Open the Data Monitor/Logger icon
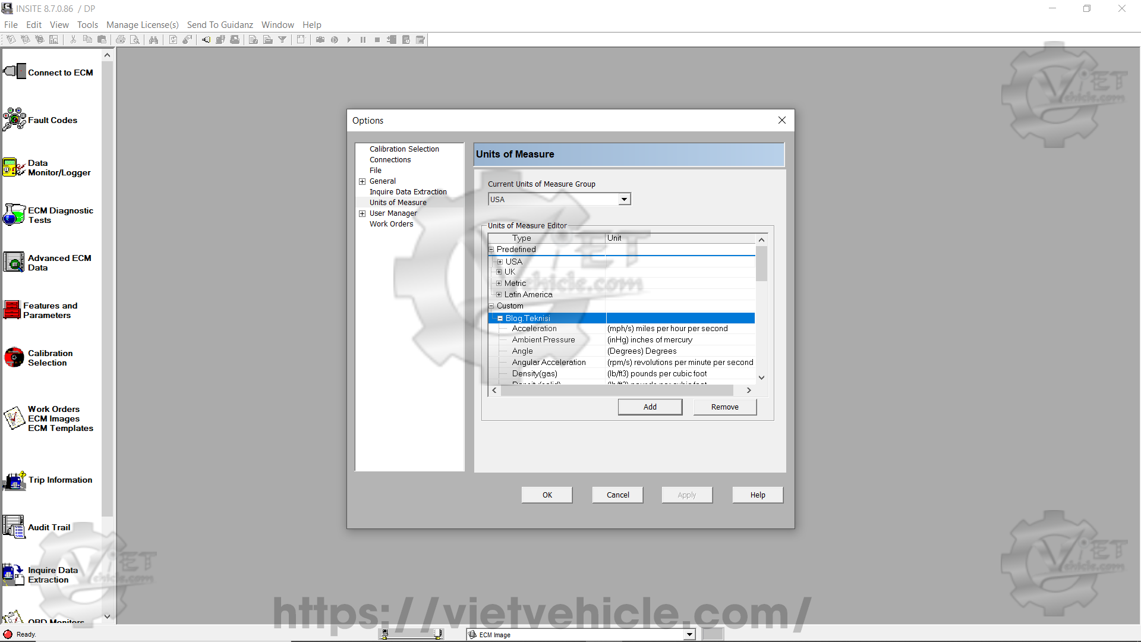 point(14,168)
